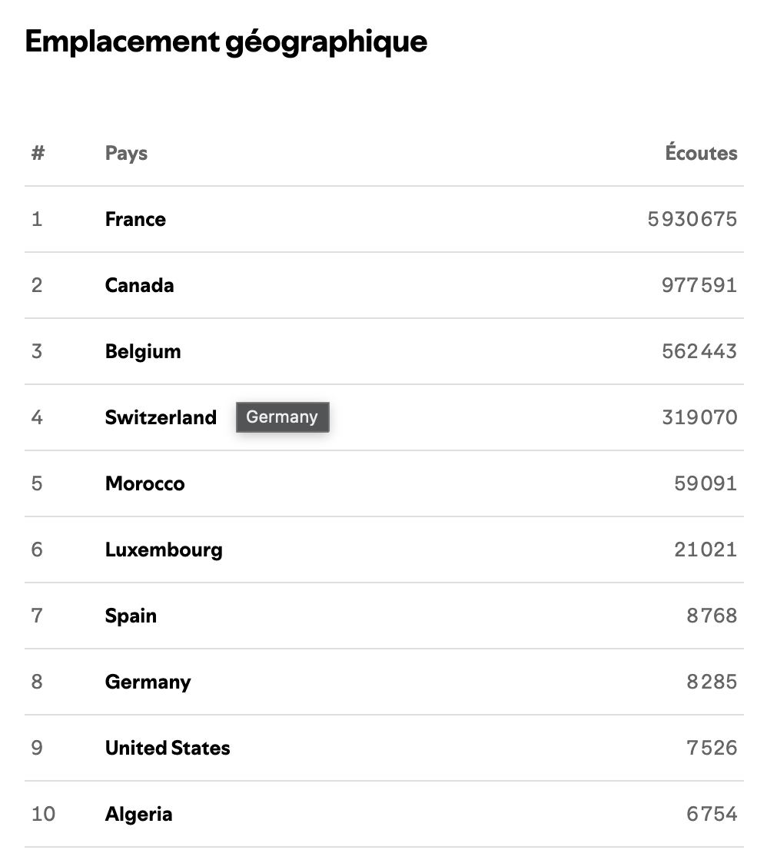Open the Belgium country entry
Image resolution: width=767 pixels, height=850 pixels.
click(143, 352)
